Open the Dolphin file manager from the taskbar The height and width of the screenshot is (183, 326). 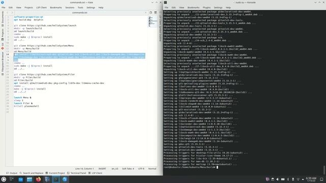tap(30, 179)
